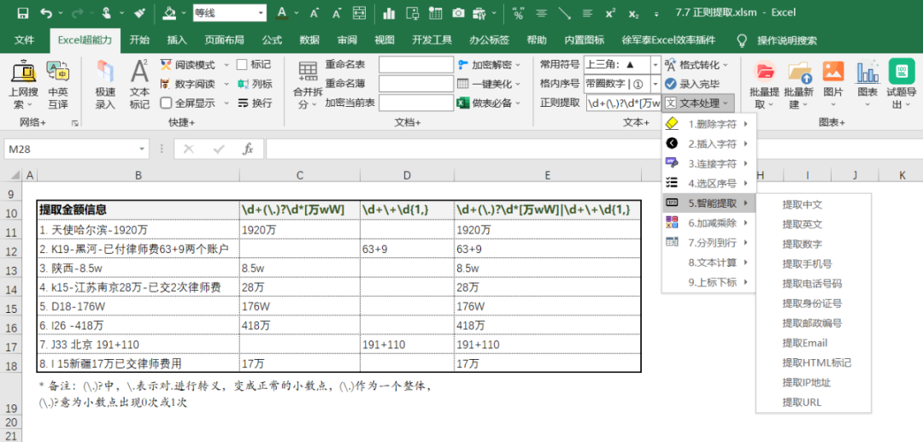
Task: Open the 2.插入字符 submenu
Action: [708, 144]
